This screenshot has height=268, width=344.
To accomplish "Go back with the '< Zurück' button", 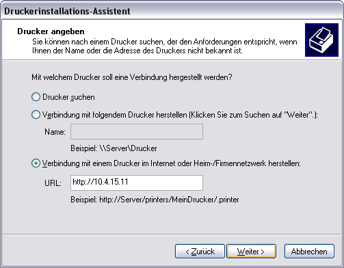I will [200, 252].
